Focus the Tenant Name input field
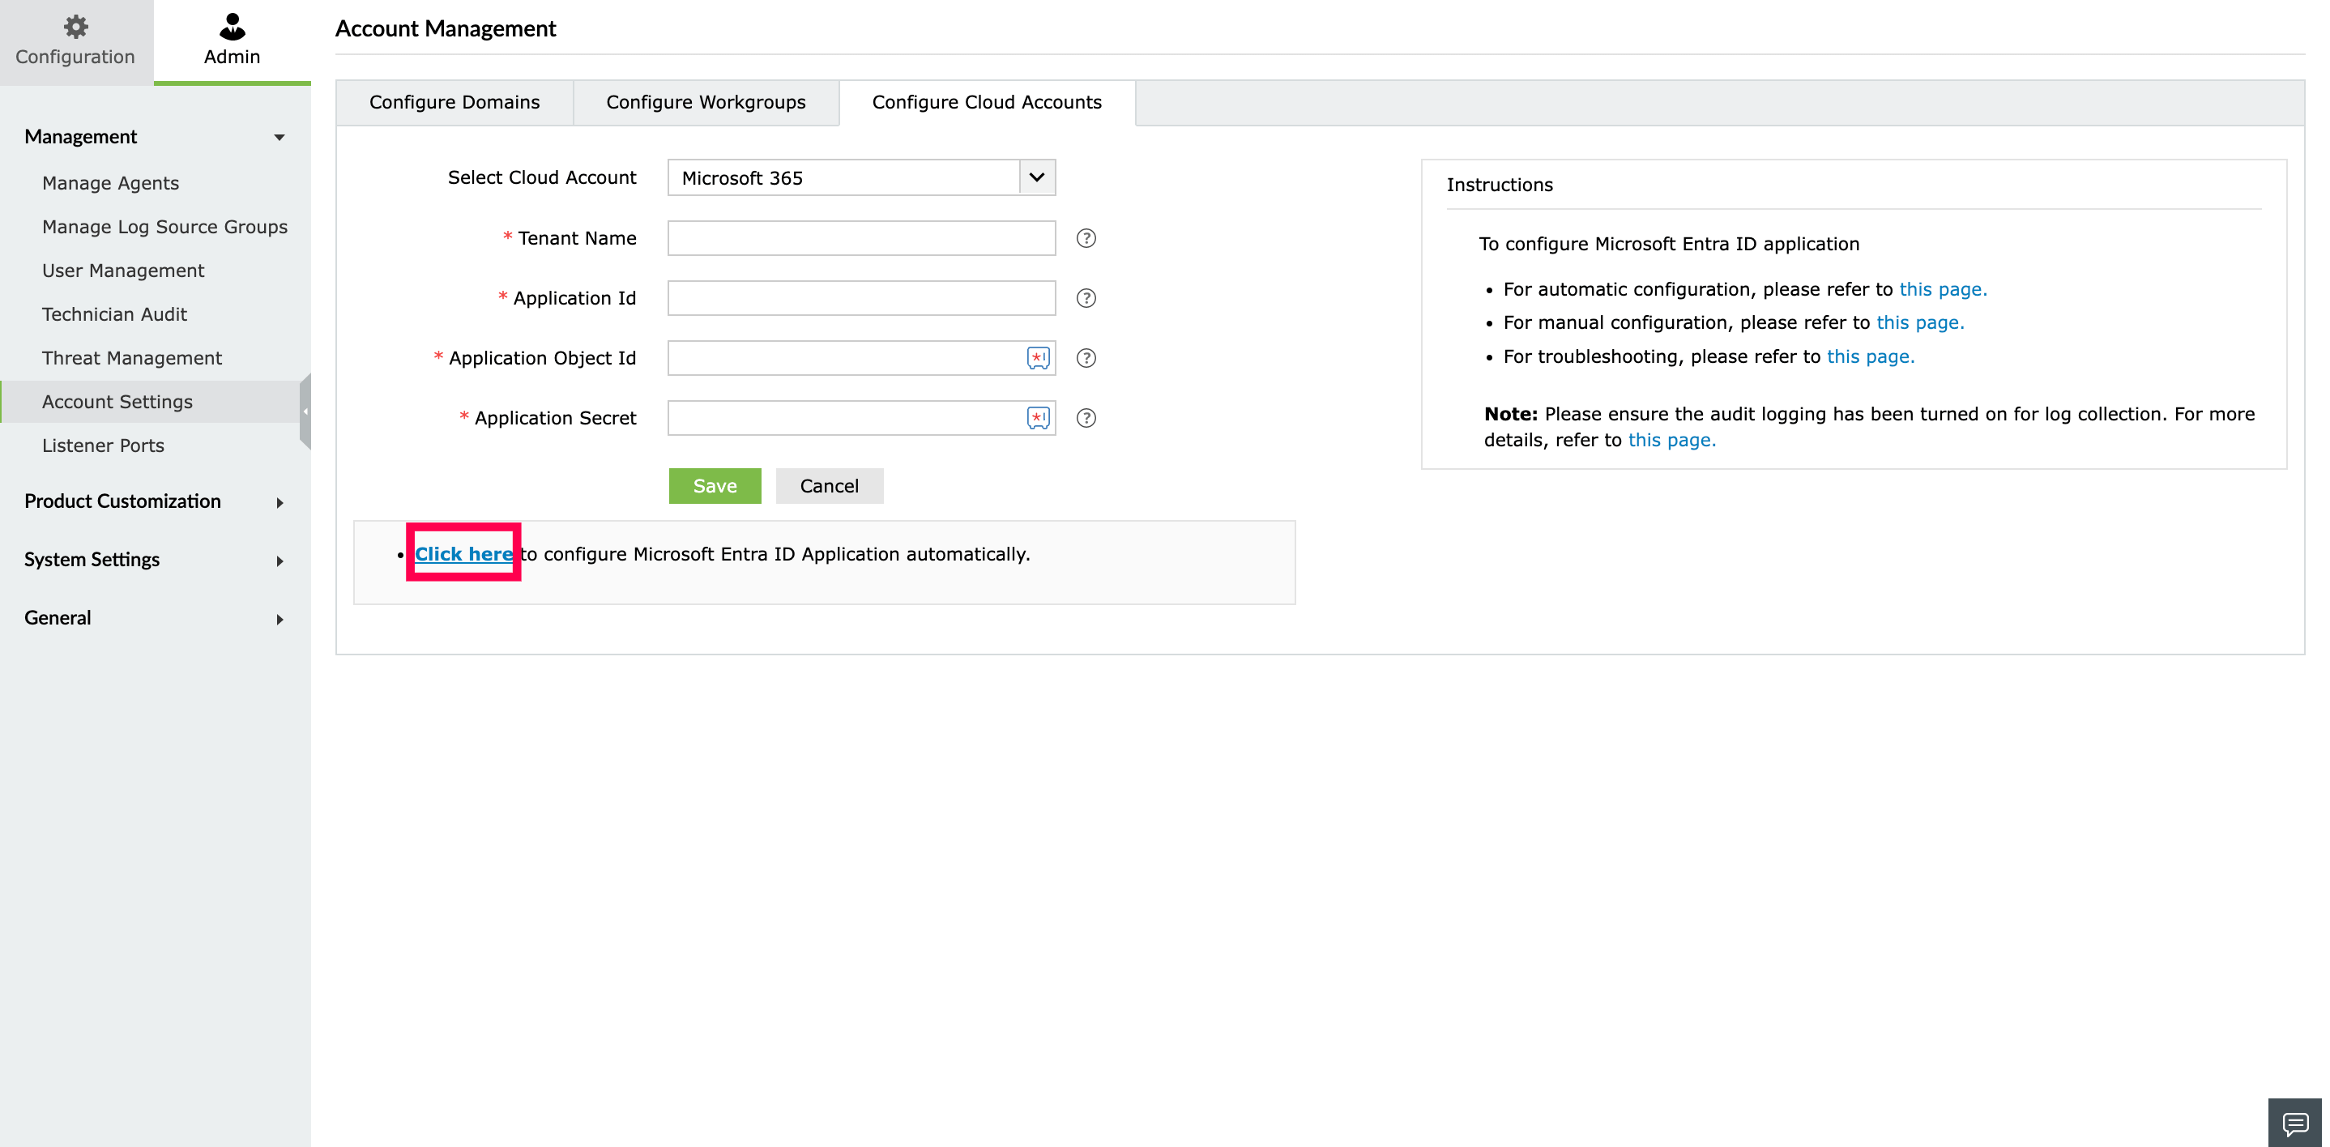This screenshot has width=2330, height=1147. (x=860, y=238)
